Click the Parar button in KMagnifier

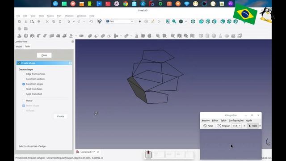[208, 126]
